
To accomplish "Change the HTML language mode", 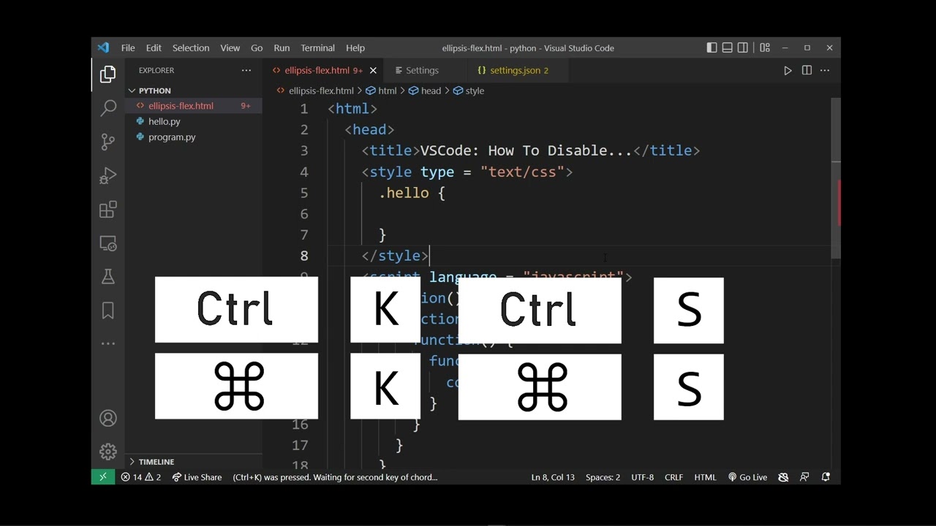I will tap(705, 477).
